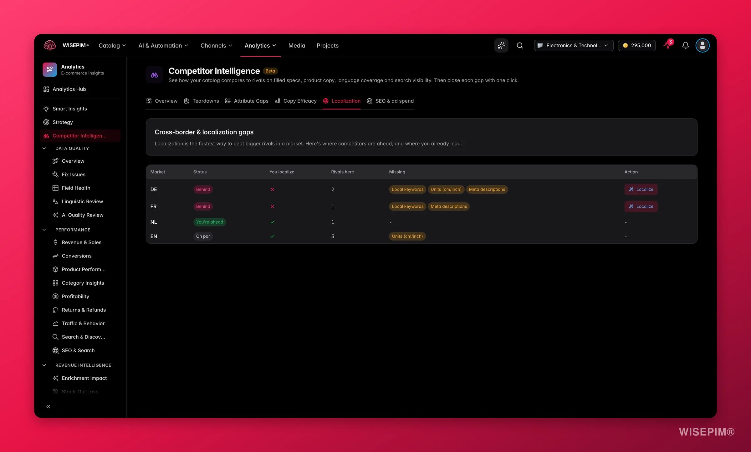Click the Beta badge next to title
The height and width of the screenshot is (452, 751).
click(x=270, y=71)
